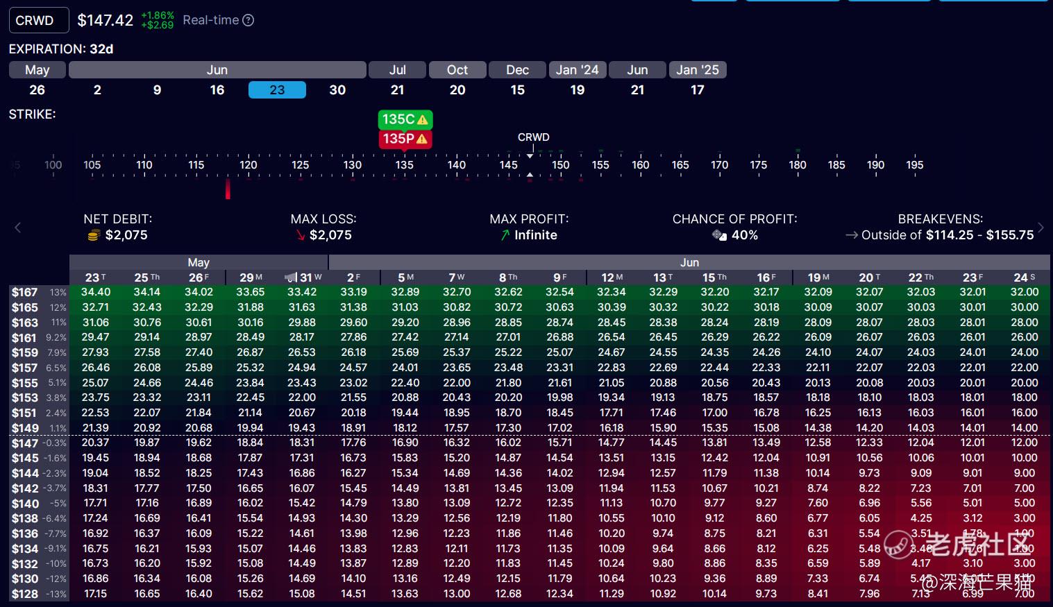1053x607 pixels.
Task: Switch to the Jan '25 expiration tab
Action: click(x=698, y=70)
